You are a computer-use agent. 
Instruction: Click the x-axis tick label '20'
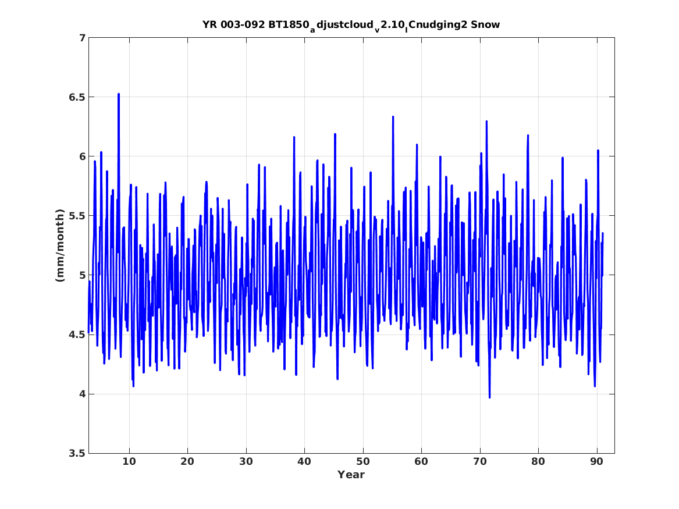pos(187,461)
